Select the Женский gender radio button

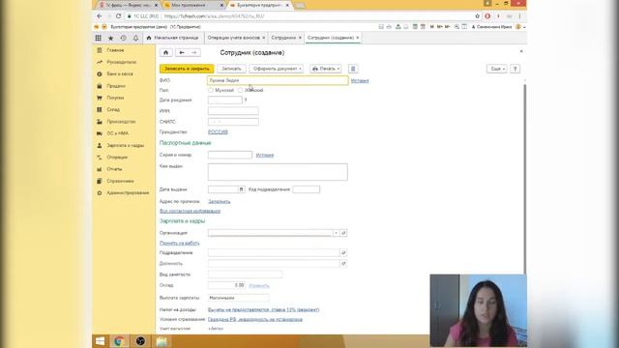pos(240,90)
